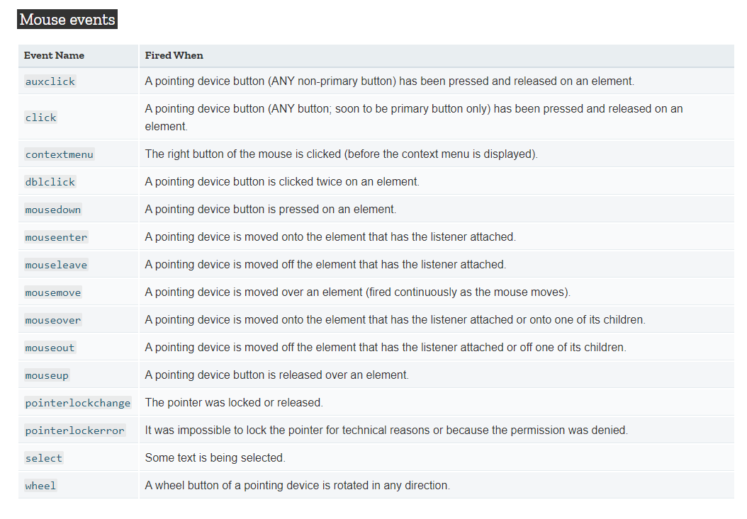747x519 pixels.
Task: Open the mouseover event link
Action: pos(53,320)
